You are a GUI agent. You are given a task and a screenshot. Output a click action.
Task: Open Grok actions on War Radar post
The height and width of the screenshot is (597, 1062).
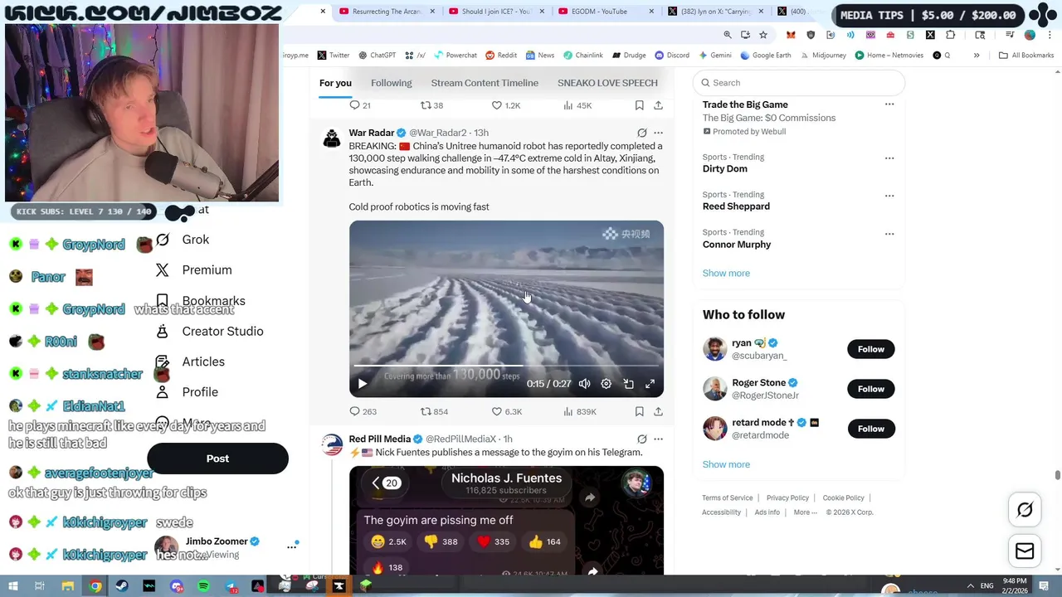[641, 133]
